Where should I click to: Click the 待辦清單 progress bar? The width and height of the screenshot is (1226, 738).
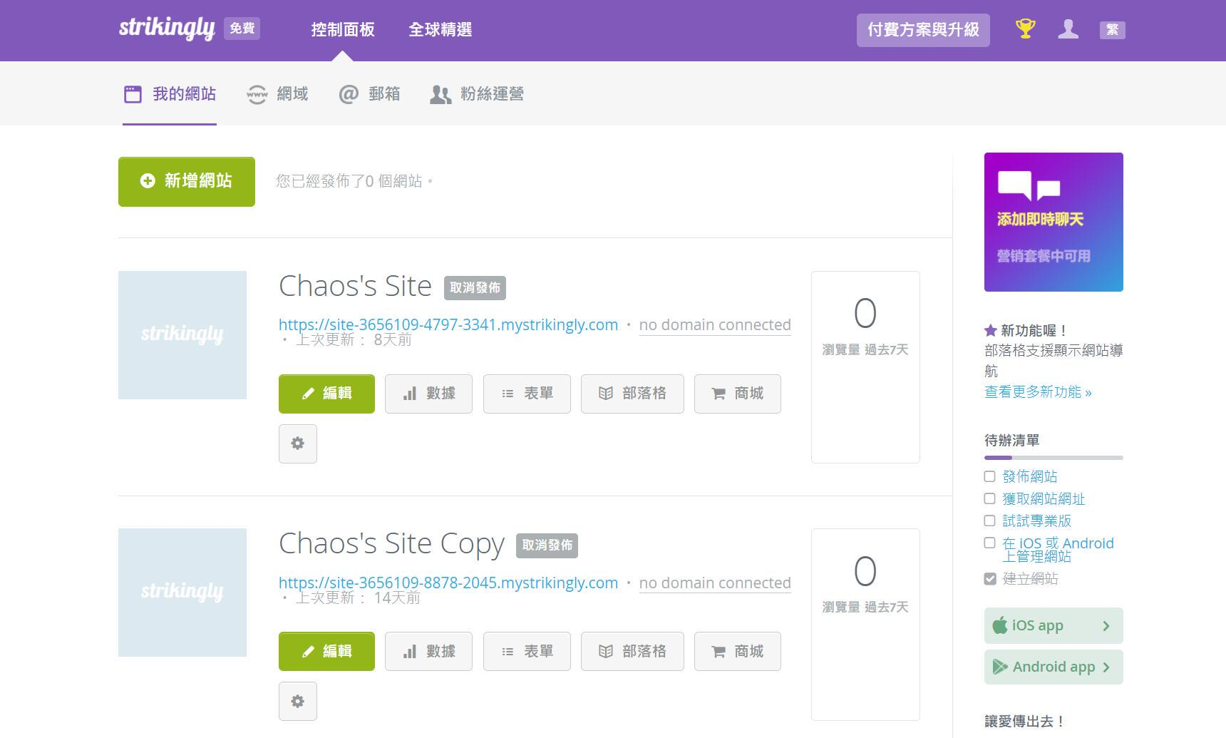tap(1053, 456)
